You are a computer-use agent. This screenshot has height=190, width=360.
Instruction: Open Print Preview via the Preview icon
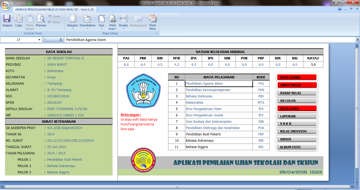click(41, 21)
